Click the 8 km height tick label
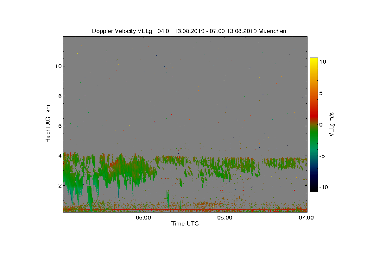380x253 pixels. point(59,96)
